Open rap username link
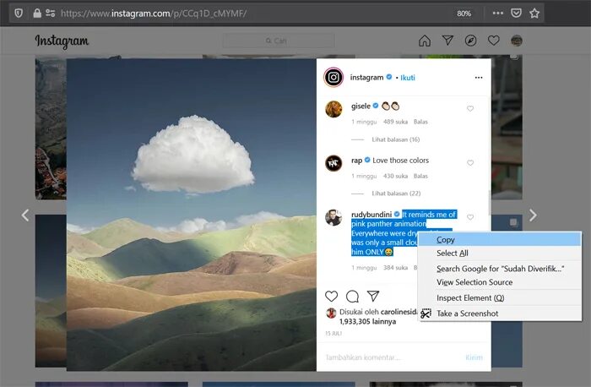The height and width of the screenshot is (387, 591). (x=356, y=161)
